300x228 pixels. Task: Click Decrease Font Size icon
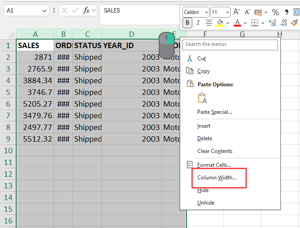click(248, 12)
